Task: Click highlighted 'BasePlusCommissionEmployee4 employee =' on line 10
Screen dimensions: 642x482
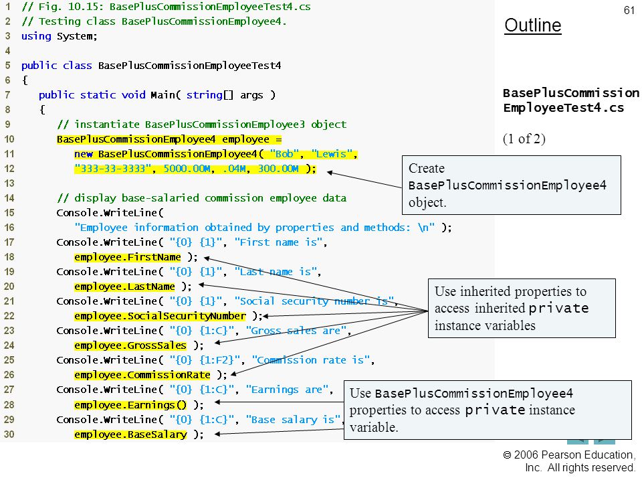Action: (x=169, y=139)
